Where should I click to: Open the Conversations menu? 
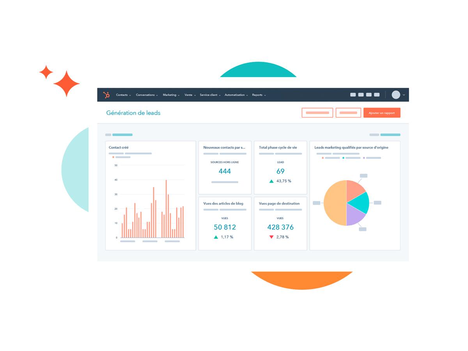click(147, 95)
